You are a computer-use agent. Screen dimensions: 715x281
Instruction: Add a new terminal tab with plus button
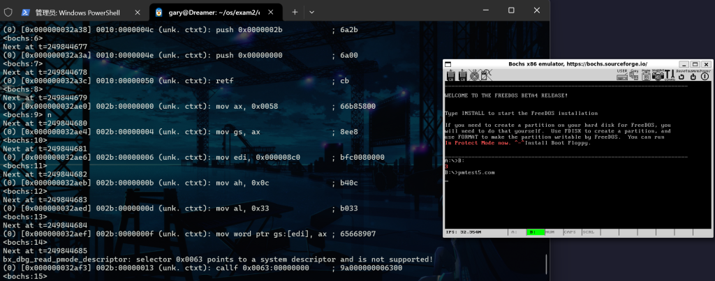pyautogui.click(x=295, y=12)
